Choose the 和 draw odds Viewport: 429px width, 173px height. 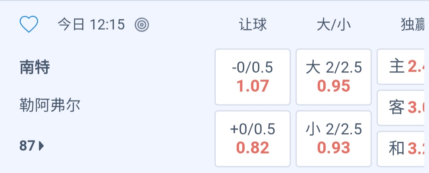pos(403,148)
